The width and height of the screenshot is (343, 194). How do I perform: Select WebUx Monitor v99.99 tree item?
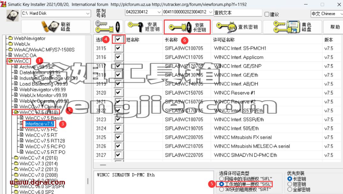tap(43, 95)
